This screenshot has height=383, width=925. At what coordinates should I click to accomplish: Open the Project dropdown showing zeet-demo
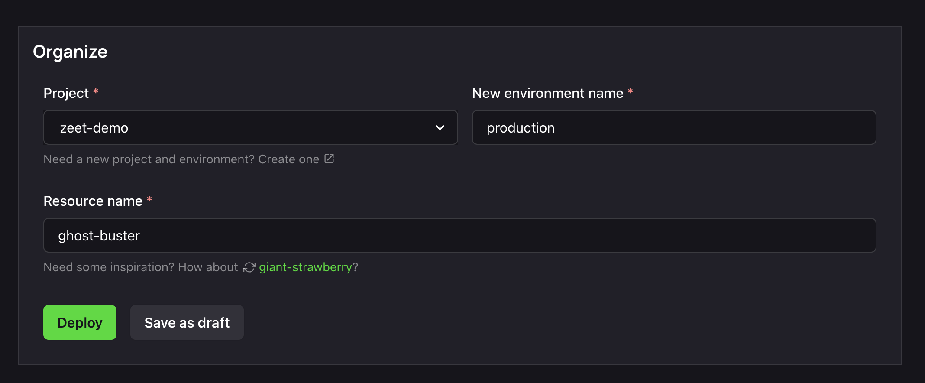(250, 127)
